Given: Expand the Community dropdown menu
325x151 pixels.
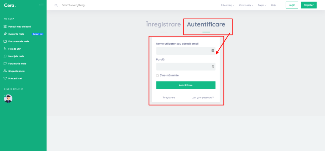Looking at the screenshot, I should click(246, 5).
